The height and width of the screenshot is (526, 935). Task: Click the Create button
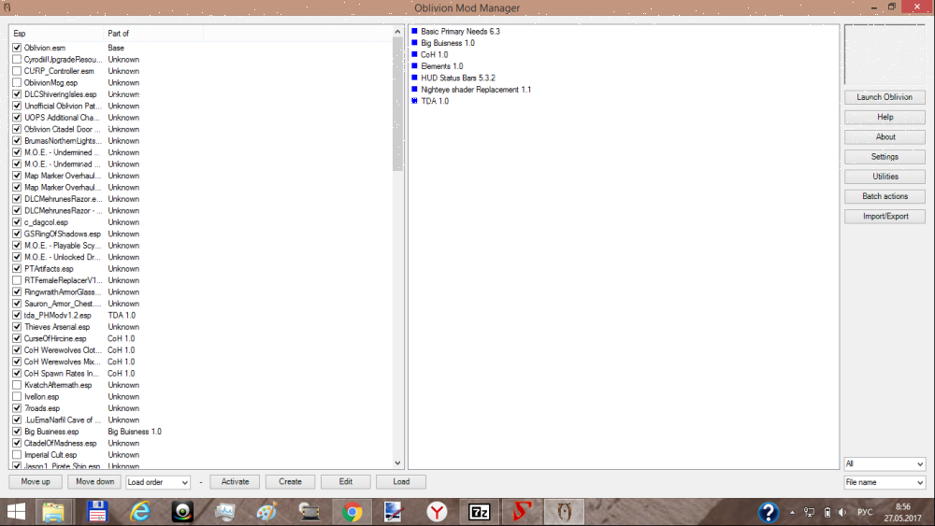coord(291,481)
